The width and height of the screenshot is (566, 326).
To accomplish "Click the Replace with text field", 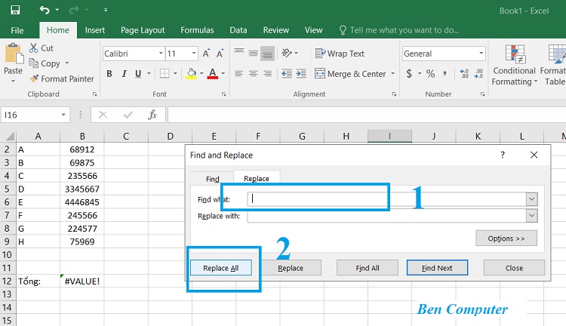I will click(x=387, y=216).
